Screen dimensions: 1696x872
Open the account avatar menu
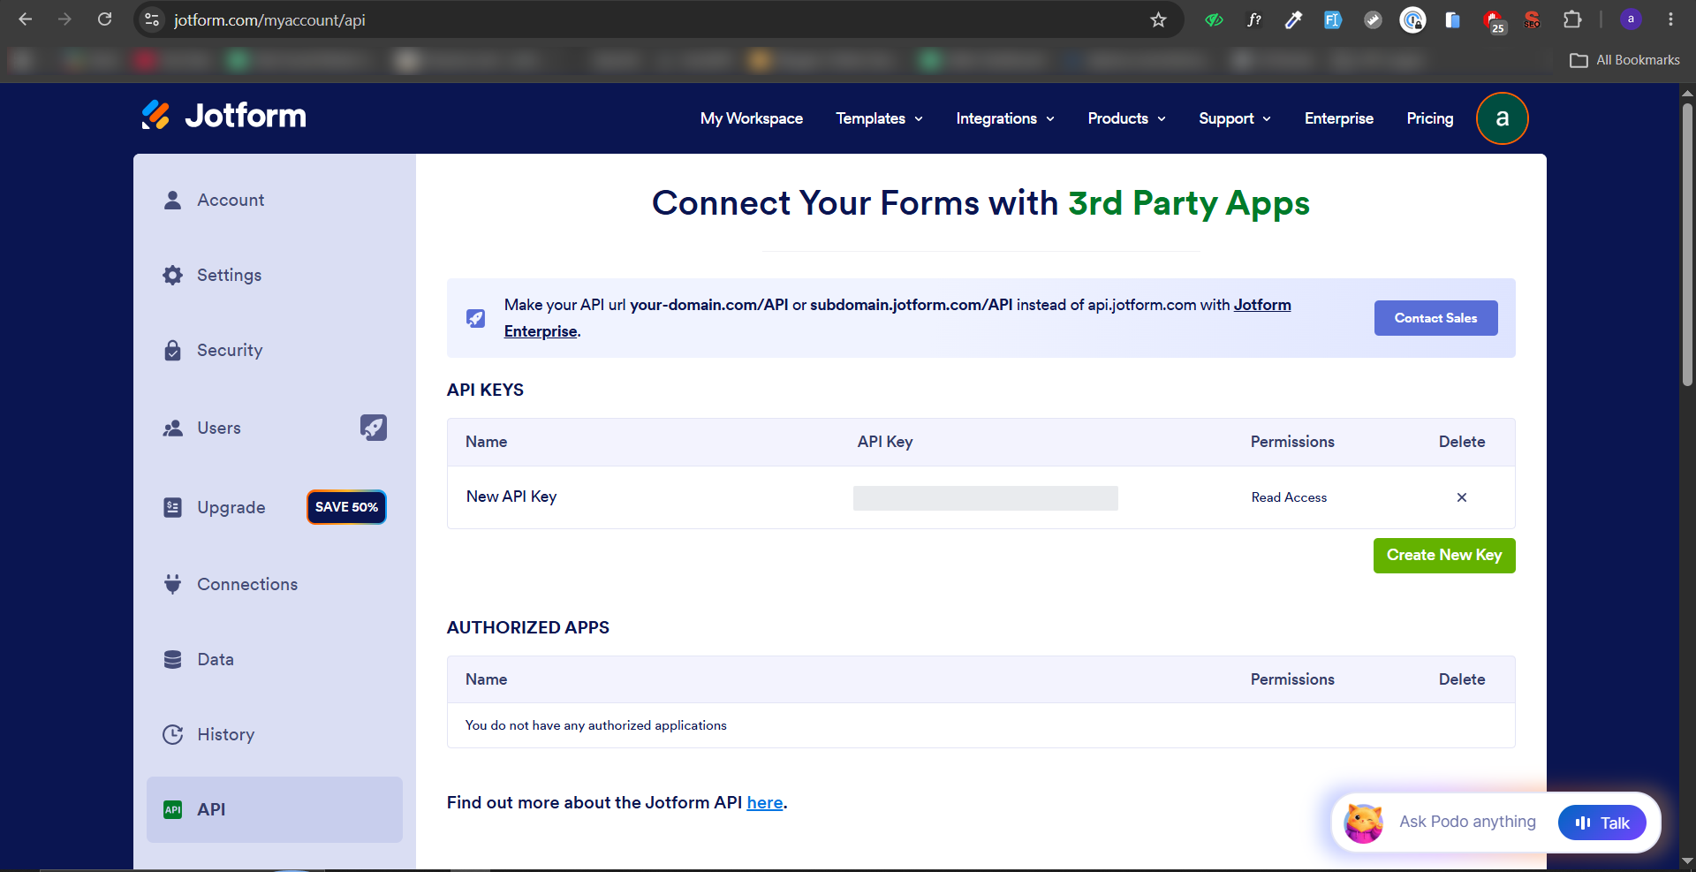tap(1503, 118)
